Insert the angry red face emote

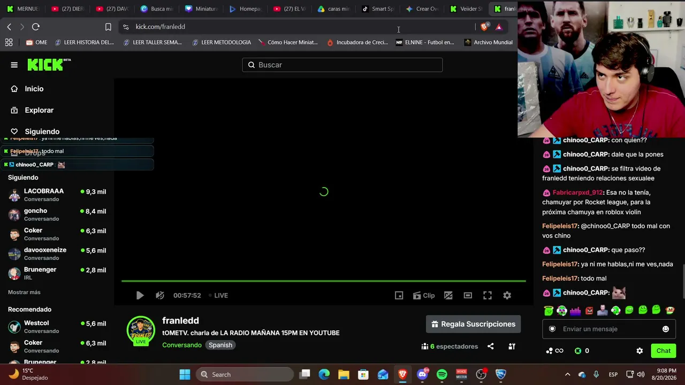click(x=589, y=310)
